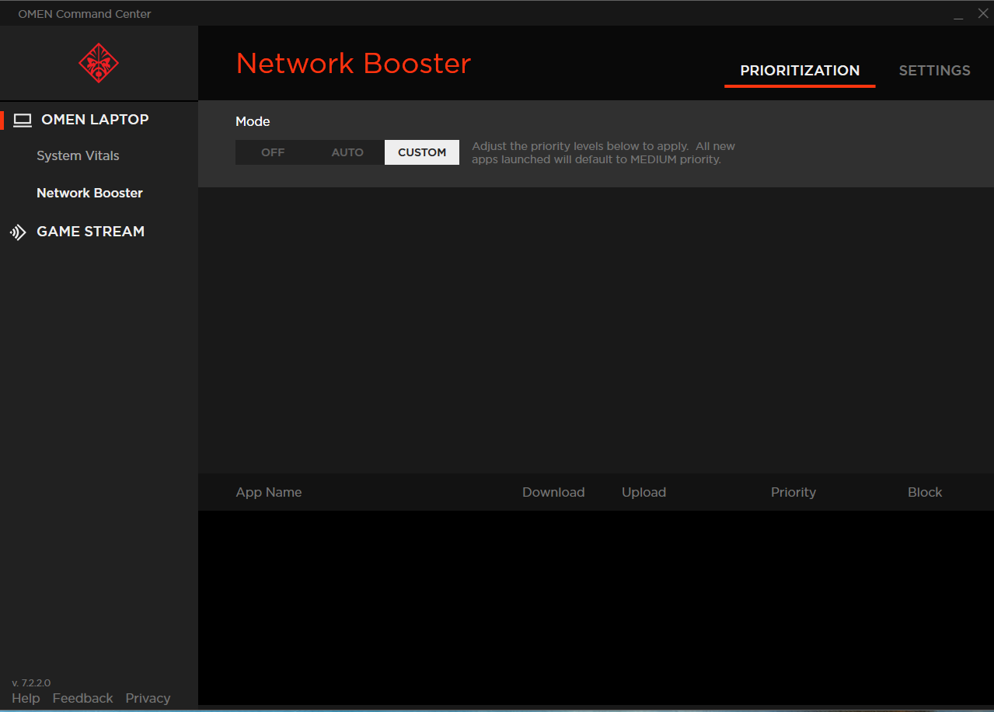Switch to the SETTINGS tab
This screenshot has width=994, height=712.
pyautogui.click(x=934, y=70)
